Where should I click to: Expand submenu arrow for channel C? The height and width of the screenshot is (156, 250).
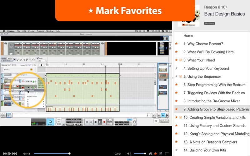[43, 104]
